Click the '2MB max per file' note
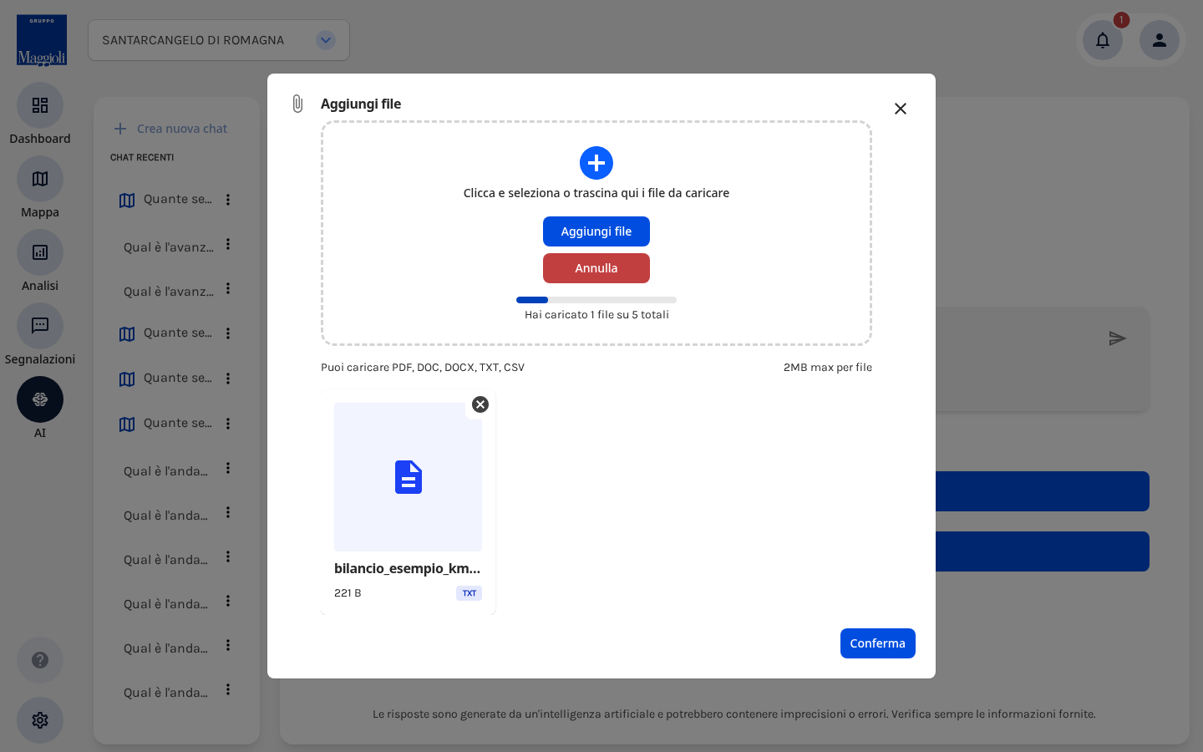 point(828,368)
